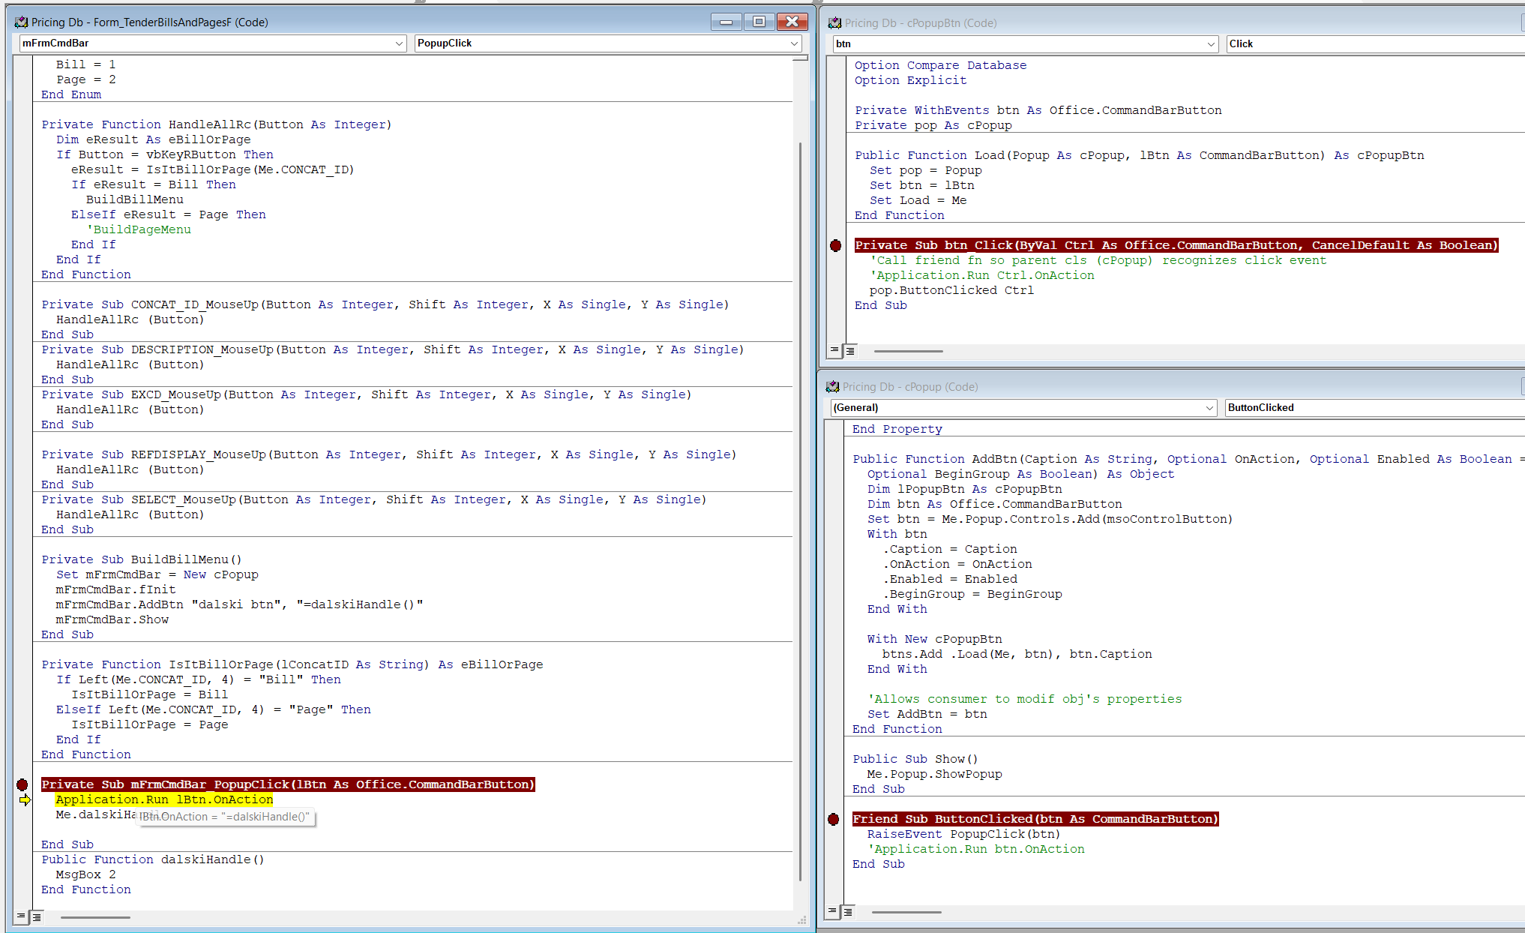This screenshot has height=933, width=1525.
Task: Click the yellow execution pointer arrow
Action: click(25, 800)
